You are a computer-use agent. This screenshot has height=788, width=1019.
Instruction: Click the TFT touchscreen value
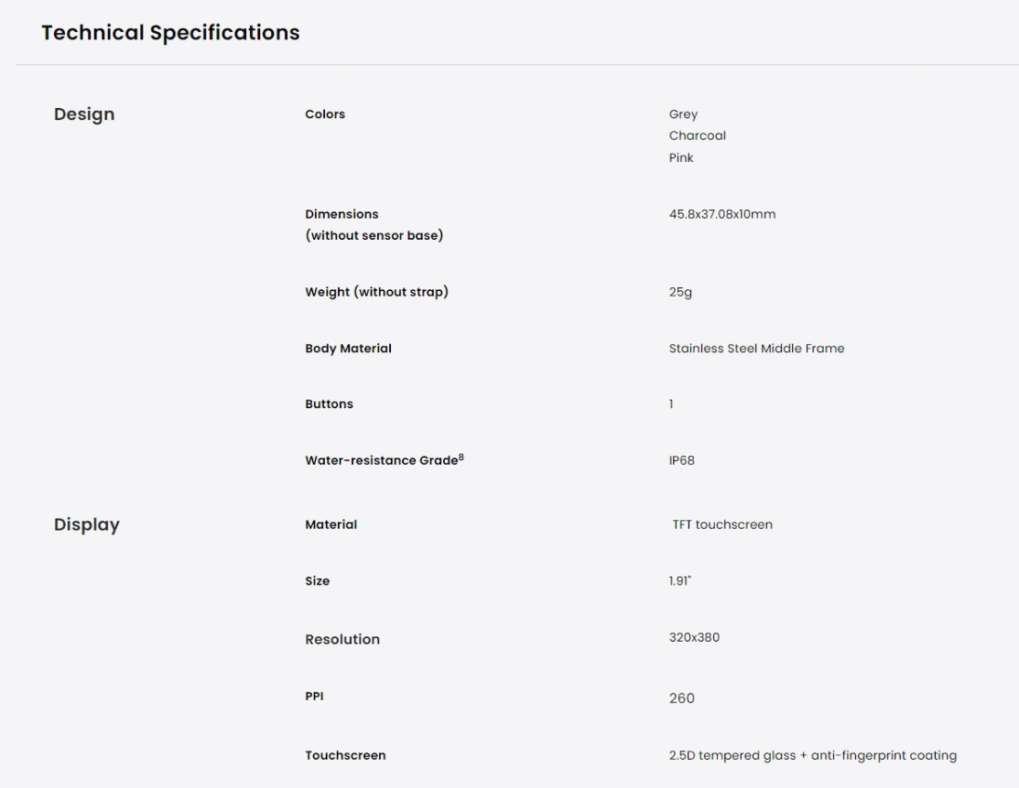[x=722, y=525]
